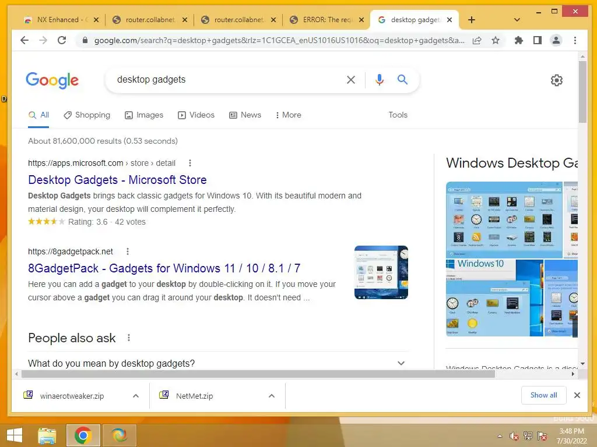
Task: Open People also ask options menu
Action: [129, 338]
